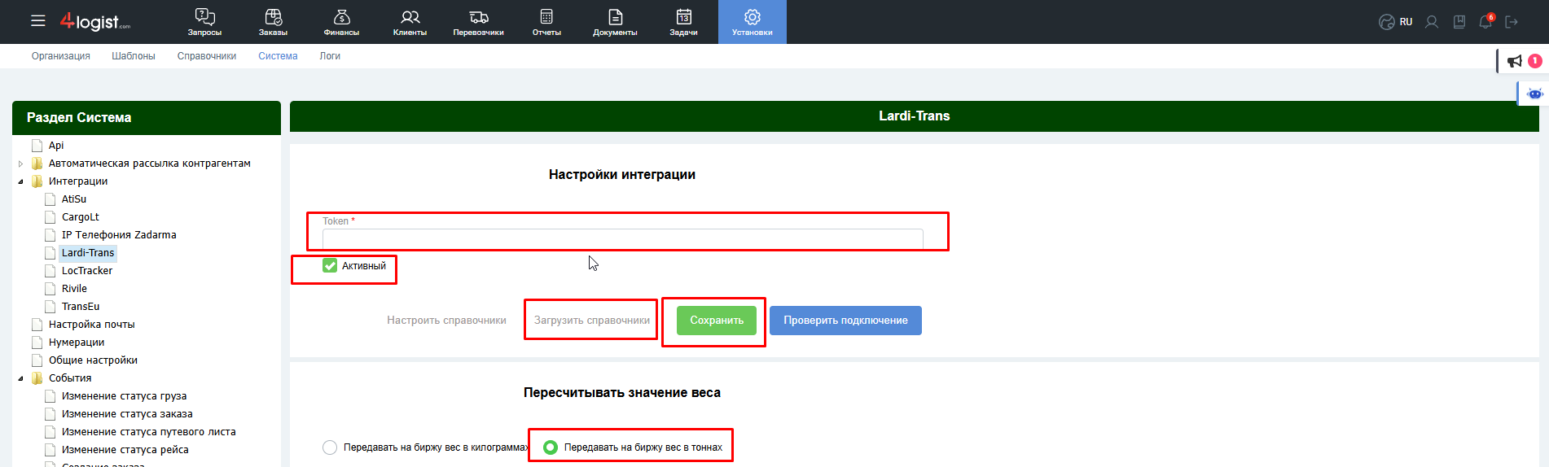
Task: Focus the Token input field
Action: pyautogui.click(x=622, y=239)
